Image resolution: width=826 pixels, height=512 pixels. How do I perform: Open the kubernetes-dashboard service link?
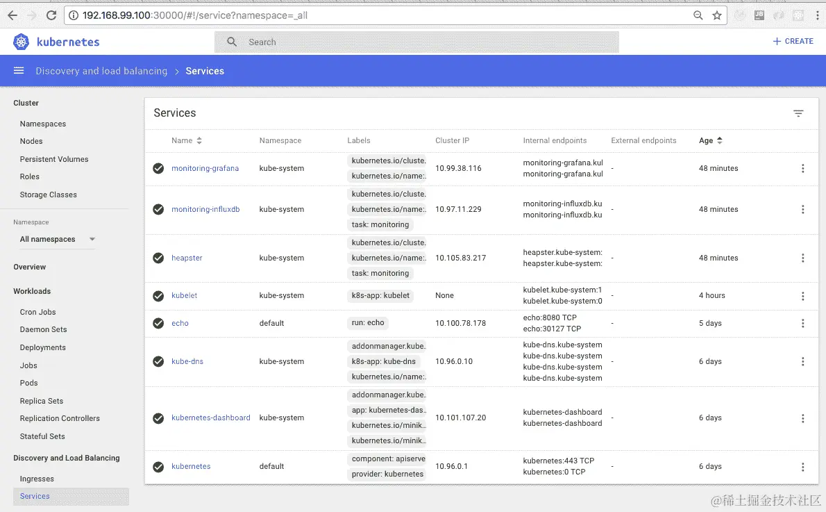coord(211,418)
